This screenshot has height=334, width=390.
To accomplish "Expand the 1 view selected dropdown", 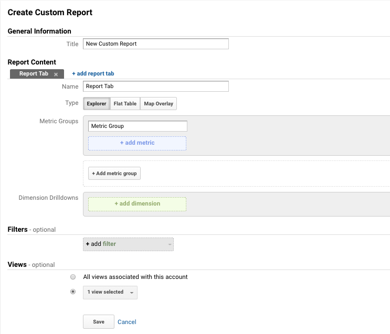I will 106,292.
